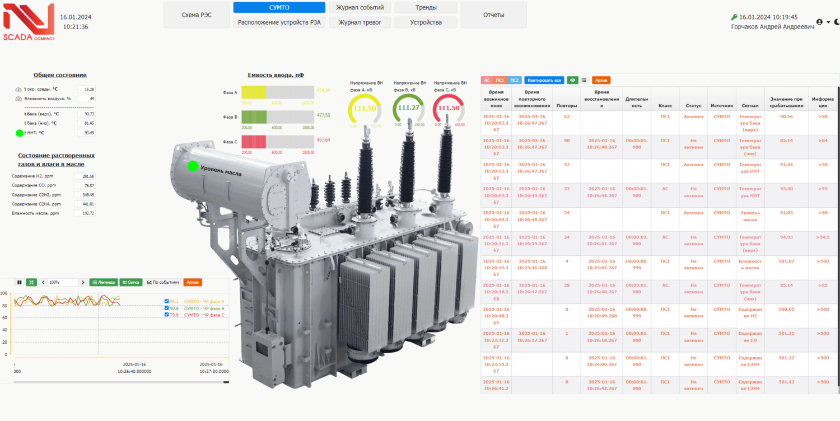Click the Содержание H2 value 281.58
The image size is (840, 421).
point(85,176)
